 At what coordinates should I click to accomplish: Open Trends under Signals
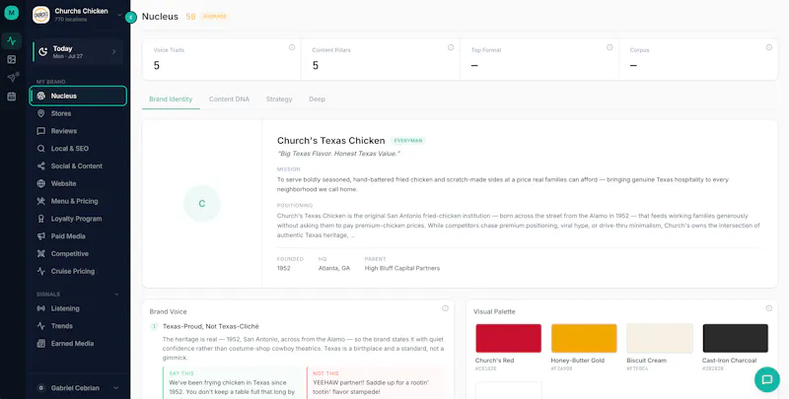78,326
